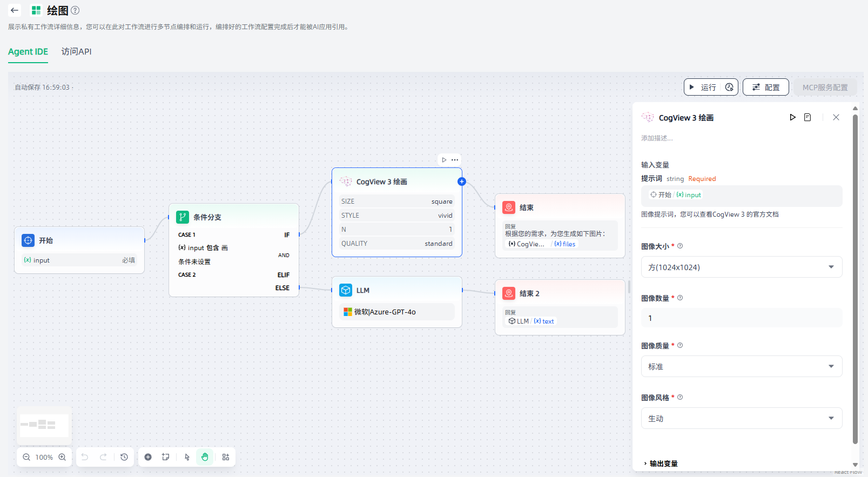This screenshot has width=868, height=477.
Task: Click the right panel vertical scrollbar
Action: (855, 270)
